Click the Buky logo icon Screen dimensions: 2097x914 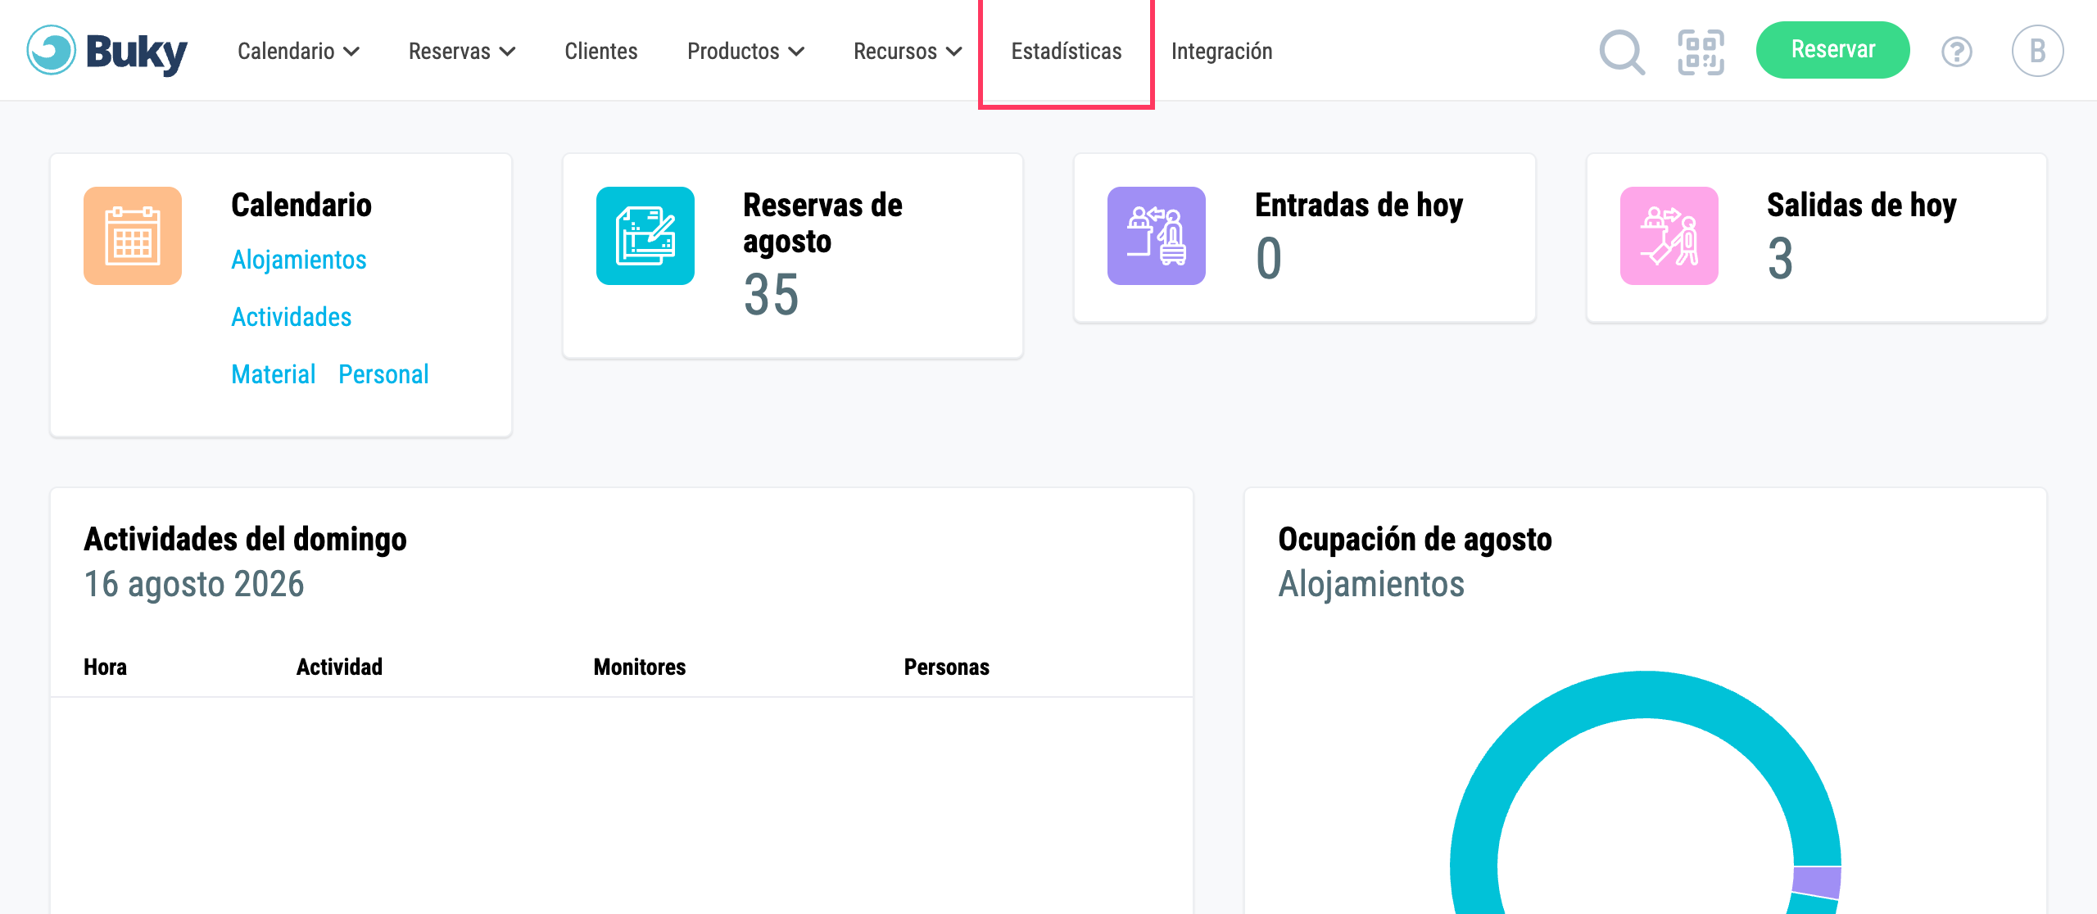(51, 50)
